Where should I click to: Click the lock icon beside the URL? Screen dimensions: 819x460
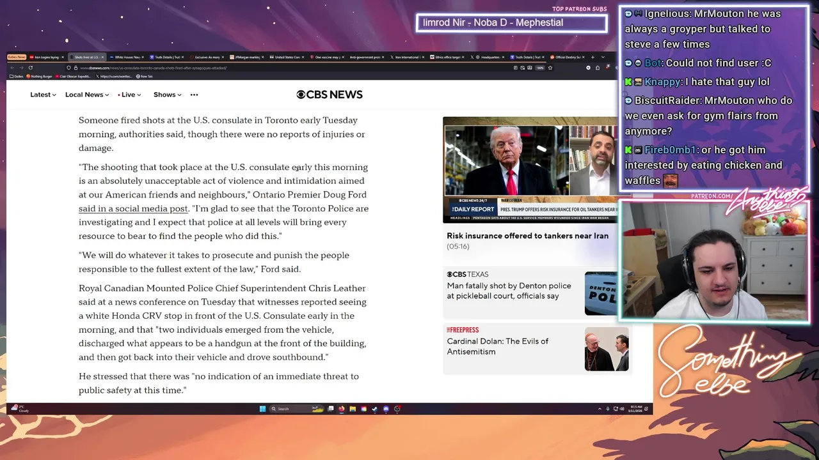tap(76, 68)
